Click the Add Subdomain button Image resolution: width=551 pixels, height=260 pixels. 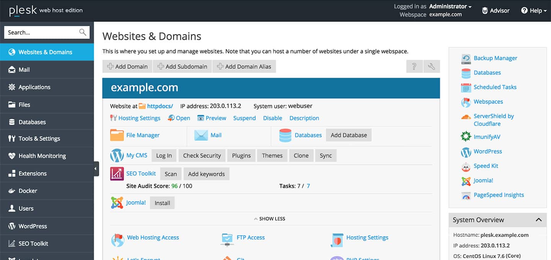point(183,67)
